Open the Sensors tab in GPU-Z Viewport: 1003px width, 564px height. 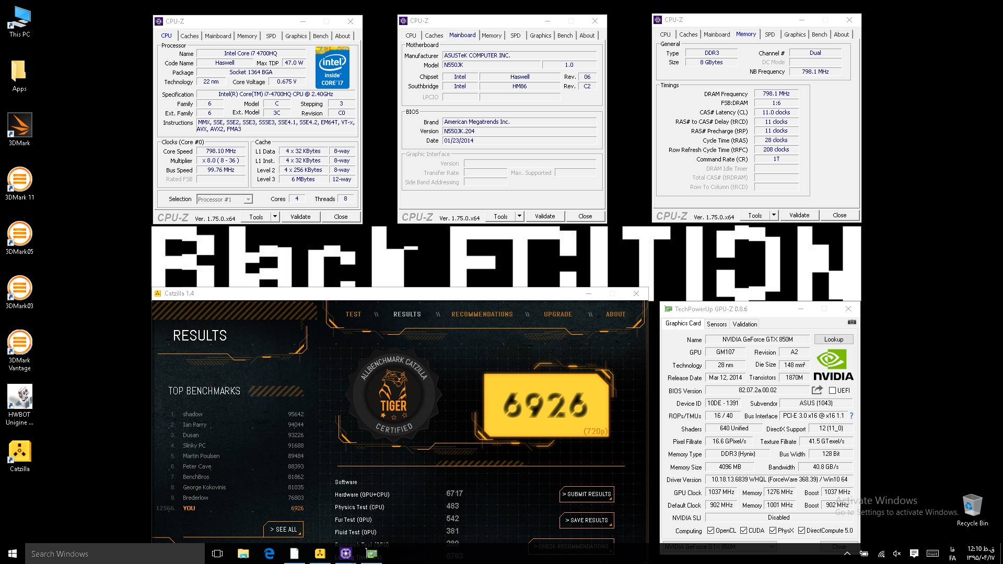pos(716,324)
